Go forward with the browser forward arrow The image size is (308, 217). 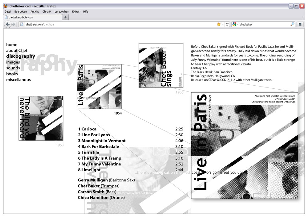coord(14,24)
